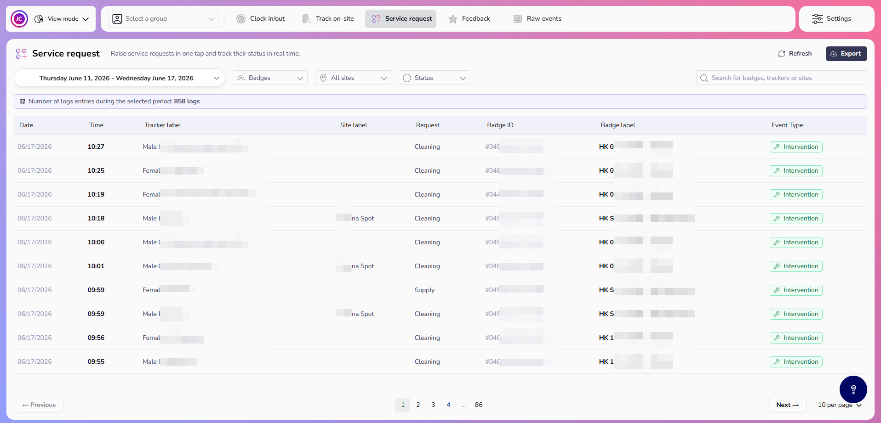Click the Time column header
The height and width of the screenshot is (423, 881).
96,125
